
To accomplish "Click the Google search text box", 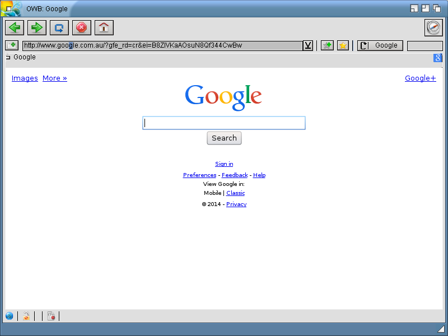I will (224, 123).
